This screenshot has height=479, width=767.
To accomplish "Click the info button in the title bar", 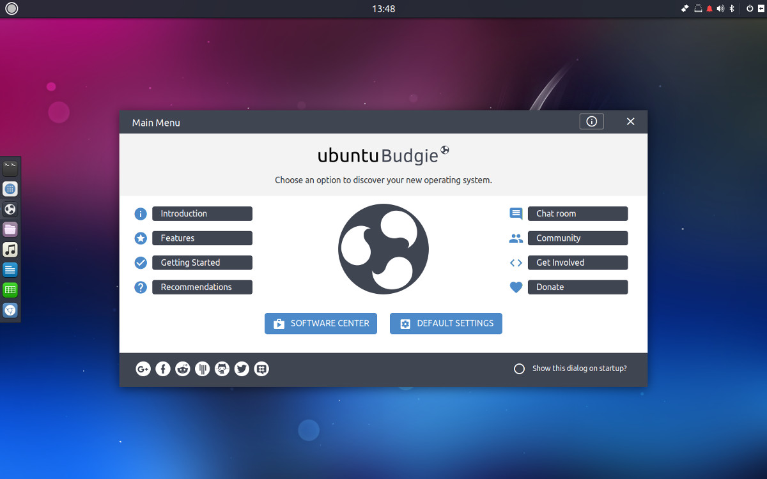I will pos(592,121).
